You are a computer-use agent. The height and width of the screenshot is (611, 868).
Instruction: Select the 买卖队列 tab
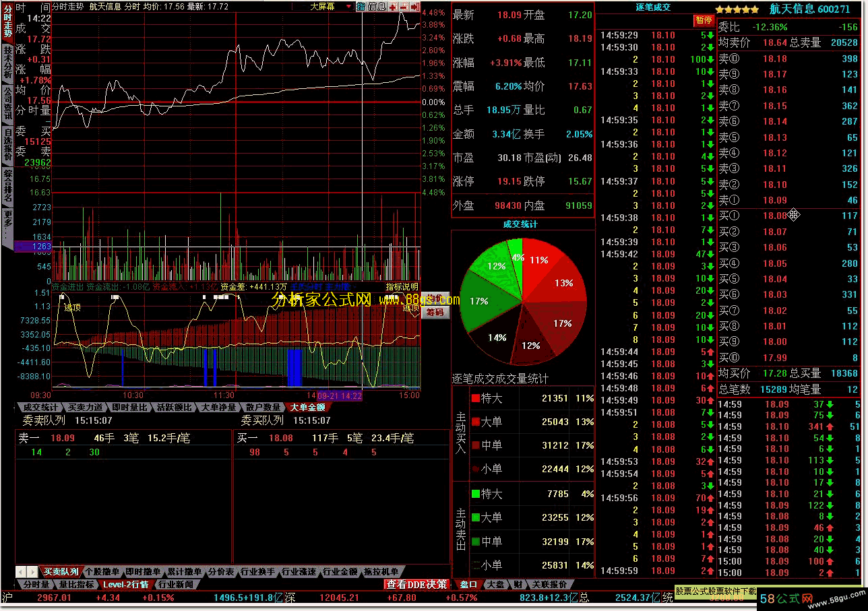click(x=61, y=571)
